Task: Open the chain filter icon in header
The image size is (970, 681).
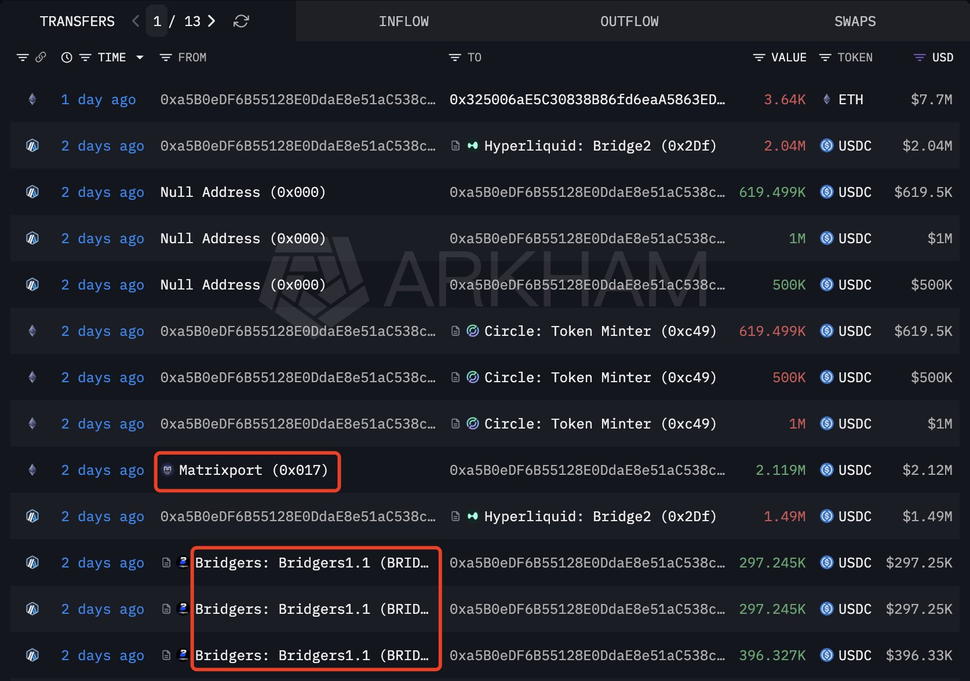Action: pyautogui.click(x=23, y=57)
